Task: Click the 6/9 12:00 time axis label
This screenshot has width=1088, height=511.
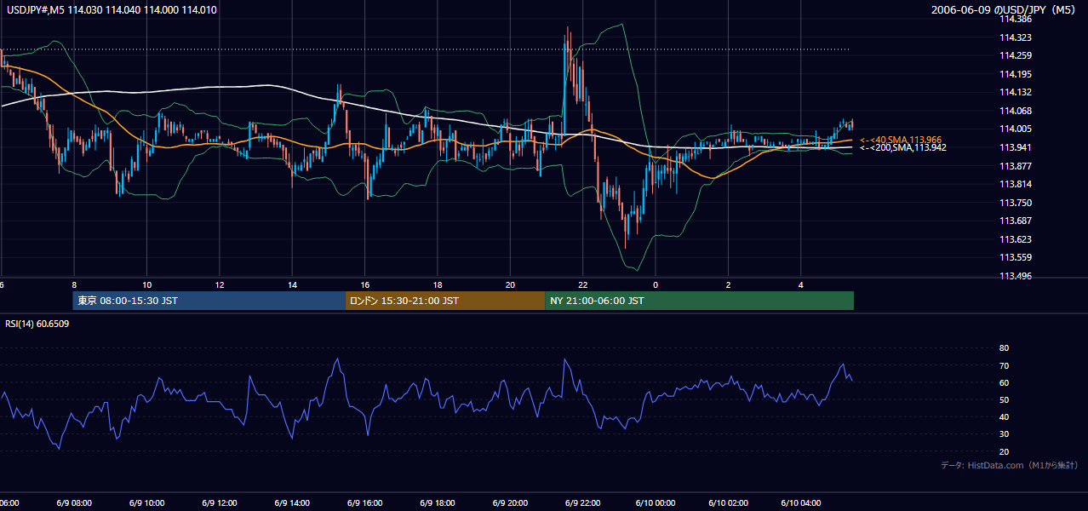Action: pyautogui.click(x=219, y=503)
